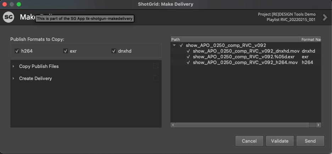Toggle checkbox for the %05d.exr sequence row
This screenshot has height=154, width=332.
pyautogui.click(x=188, y=57)
